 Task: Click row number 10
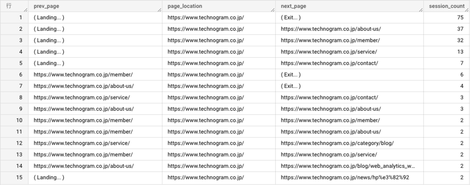(19, 120)
